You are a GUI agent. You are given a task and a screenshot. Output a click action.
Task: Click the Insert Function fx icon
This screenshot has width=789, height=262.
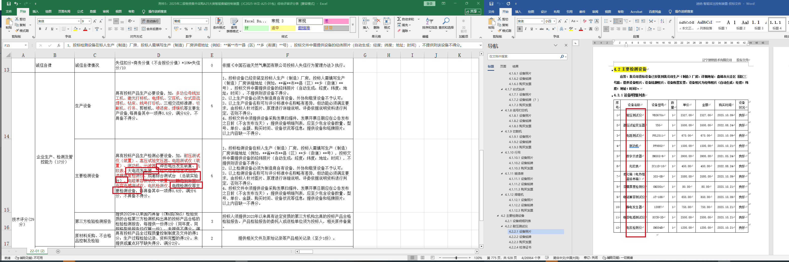(59, 45)
